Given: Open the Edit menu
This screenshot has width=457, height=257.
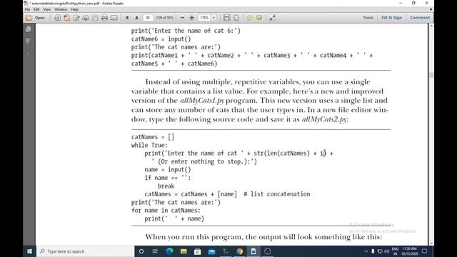Looking at the screenshot, I should tap(36, 9).
